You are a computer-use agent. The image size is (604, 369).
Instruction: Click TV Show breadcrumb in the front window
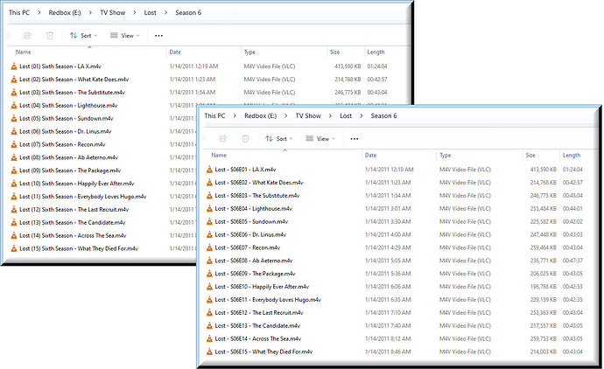[x=308, y=115]
